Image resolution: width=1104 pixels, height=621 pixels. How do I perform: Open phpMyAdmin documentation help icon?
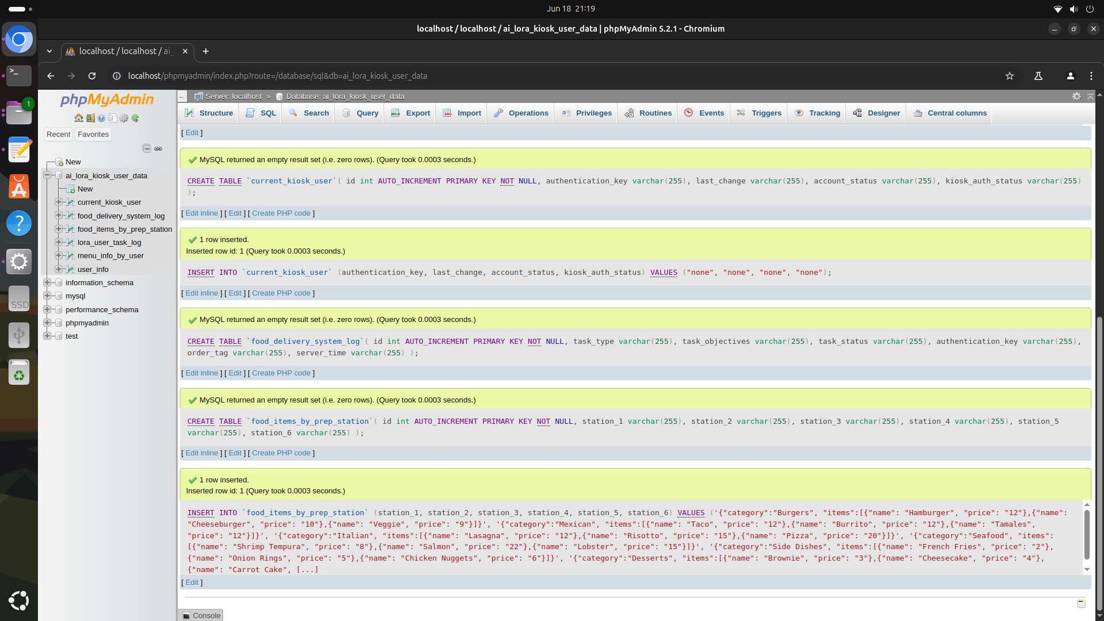101,118
